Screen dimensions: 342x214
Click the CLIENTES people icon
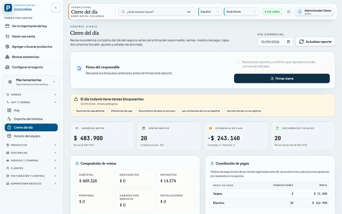click(x=8, y=168)
